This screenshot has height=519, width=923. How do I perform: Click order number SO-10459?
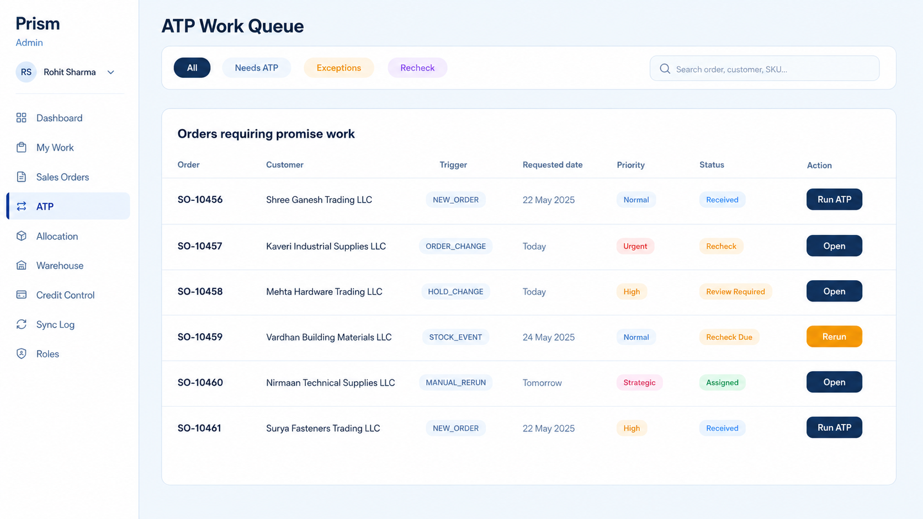tap(200, 337)
